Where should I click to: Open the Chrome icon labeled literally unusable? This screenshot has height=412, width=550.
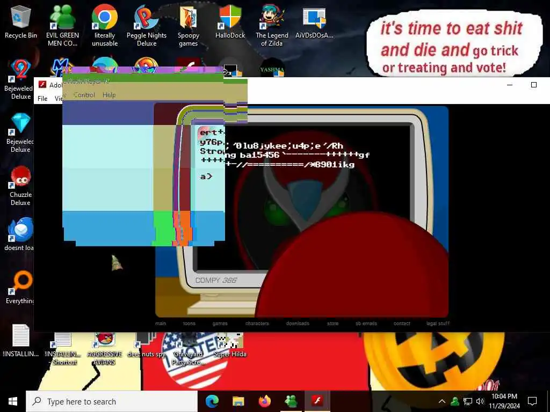tap(105, 26)
